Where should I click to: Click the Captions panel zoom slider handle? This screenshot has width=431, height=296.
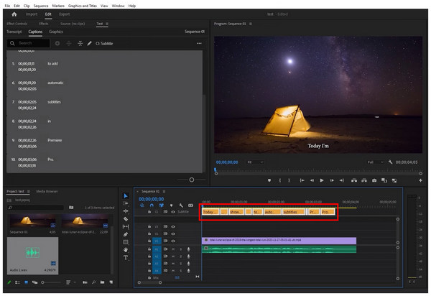coord(192,180)
